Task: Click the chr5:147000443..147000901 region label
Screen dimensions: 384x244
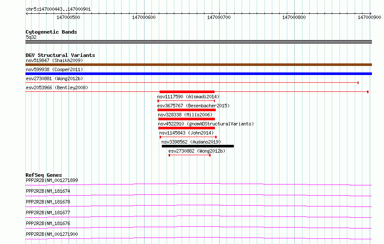Action: pos(58,9)
